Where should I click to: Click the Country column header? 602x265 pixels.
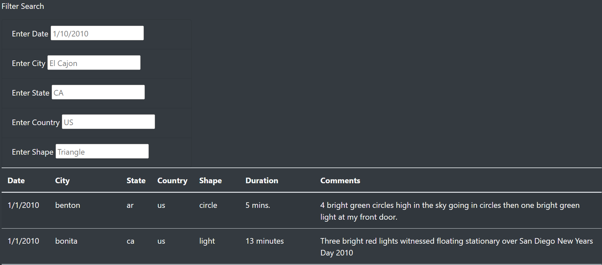pyautogui.click(x=172, y=180)
